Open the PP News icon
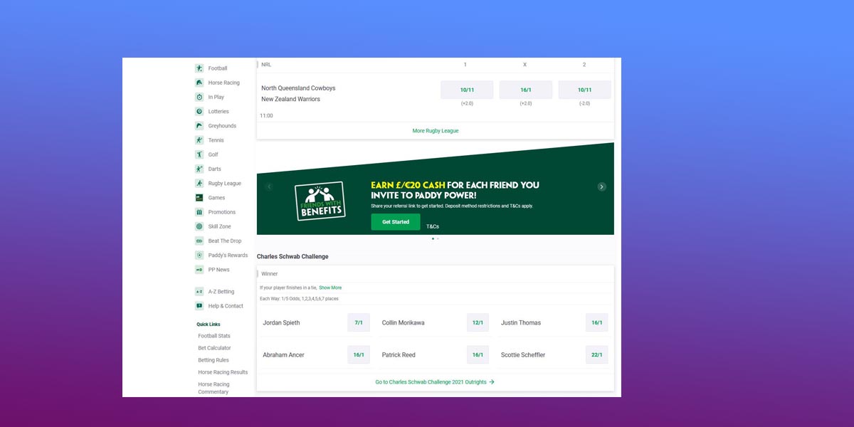Viewport: 854px width, 427px height. (199, 270)
